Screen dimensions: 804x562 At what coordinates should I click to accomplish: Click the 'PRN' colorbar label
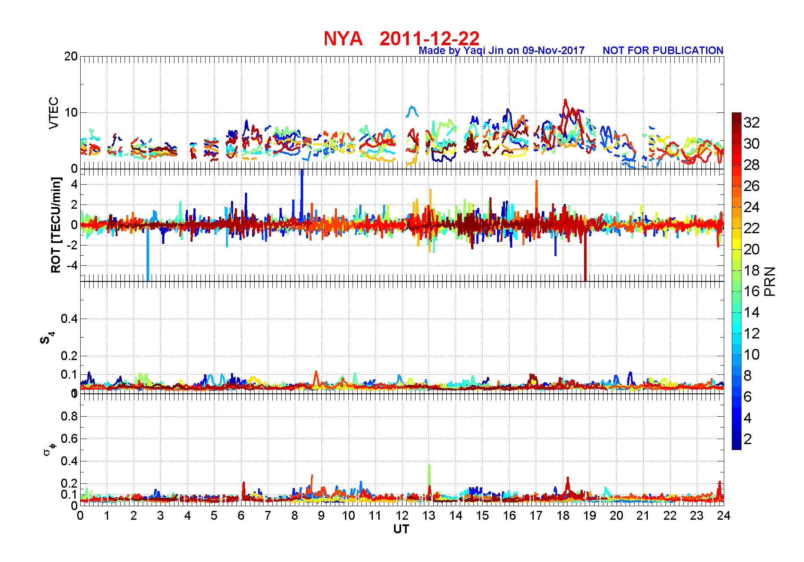(x=770, y=281)
